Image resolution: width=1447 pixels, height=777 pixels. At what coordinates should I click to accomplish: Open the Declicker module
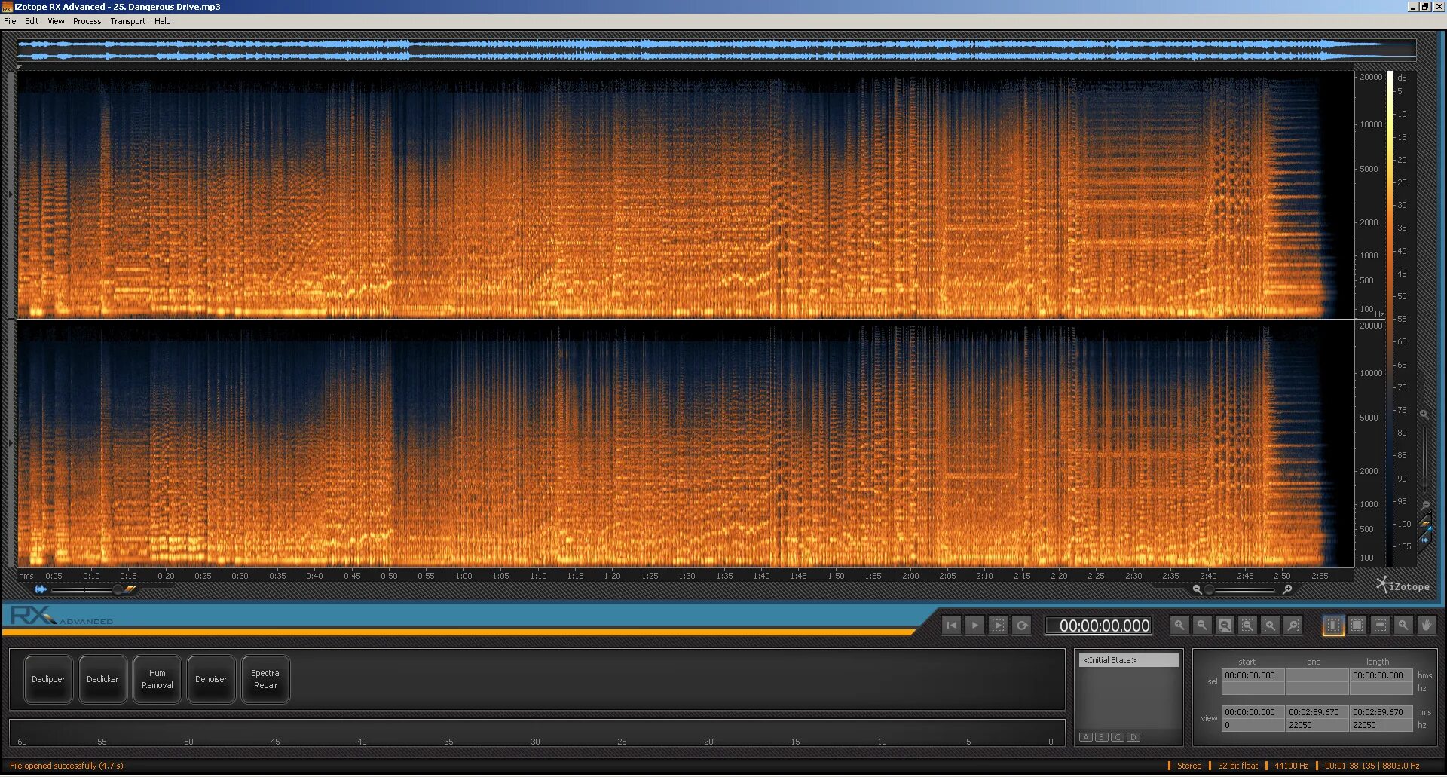102,680
